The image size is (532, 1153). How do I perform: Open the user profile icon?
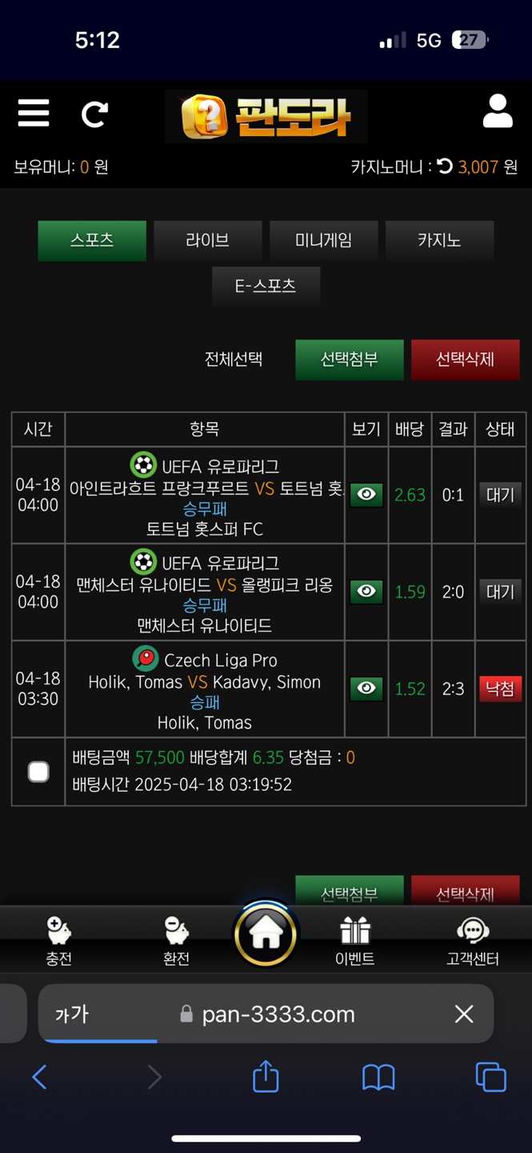pos(498,111)
